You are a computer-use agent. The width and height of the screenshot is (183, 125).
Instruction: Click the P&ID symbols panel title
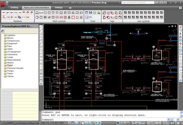59,21
